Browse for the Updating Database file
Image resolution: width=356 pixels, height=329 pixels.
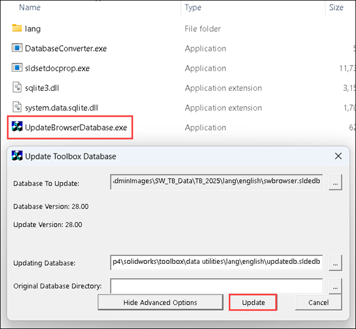[x=335, y=263]
